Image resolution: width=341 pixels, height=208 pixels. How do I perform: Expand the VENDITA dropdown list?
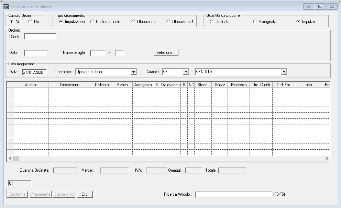284,72
